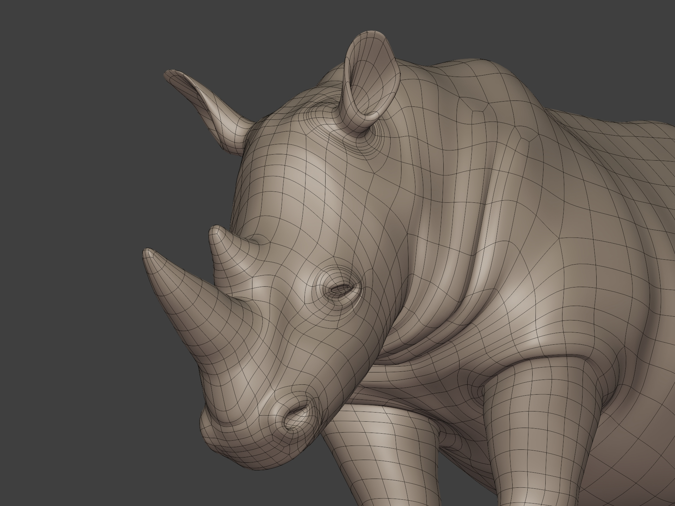
Task: Select the rhino's eye mesh
Action: pos(342,290)
